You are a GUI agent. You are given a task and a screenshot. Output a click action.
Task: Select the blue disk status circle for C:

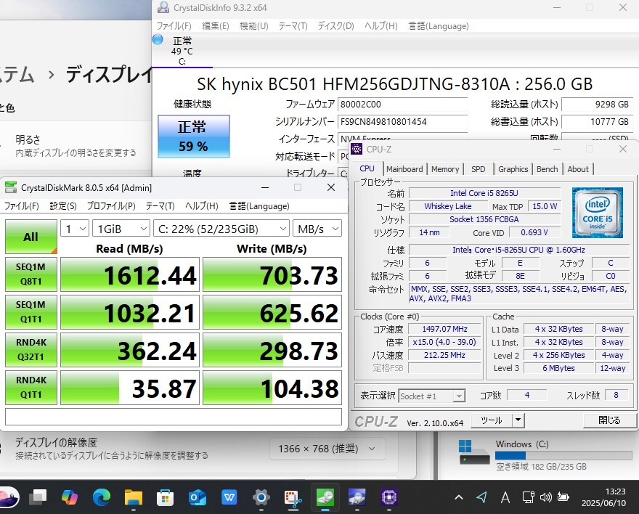[x=158, y=39]
